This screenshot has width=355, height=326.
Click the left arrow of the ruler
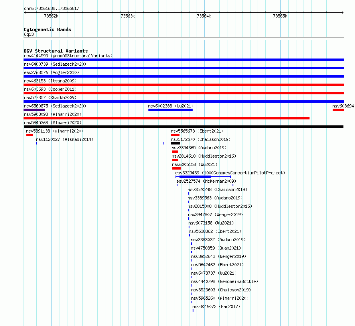[25, 12]
